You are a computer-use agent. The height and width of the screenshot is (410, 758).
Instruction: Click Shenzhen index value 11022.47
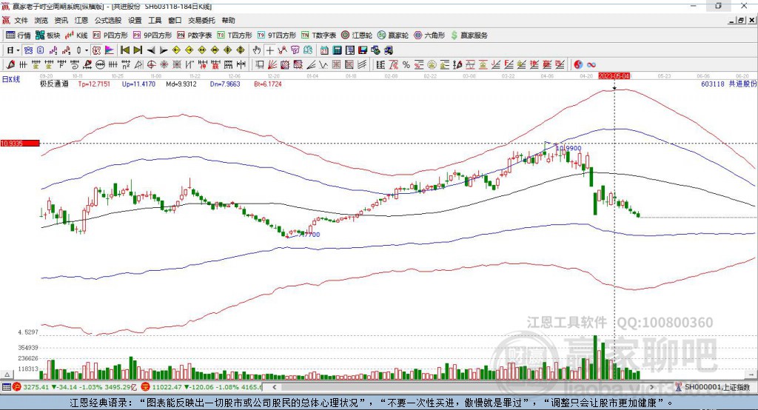pyautogui.click(x=166, y=387)
